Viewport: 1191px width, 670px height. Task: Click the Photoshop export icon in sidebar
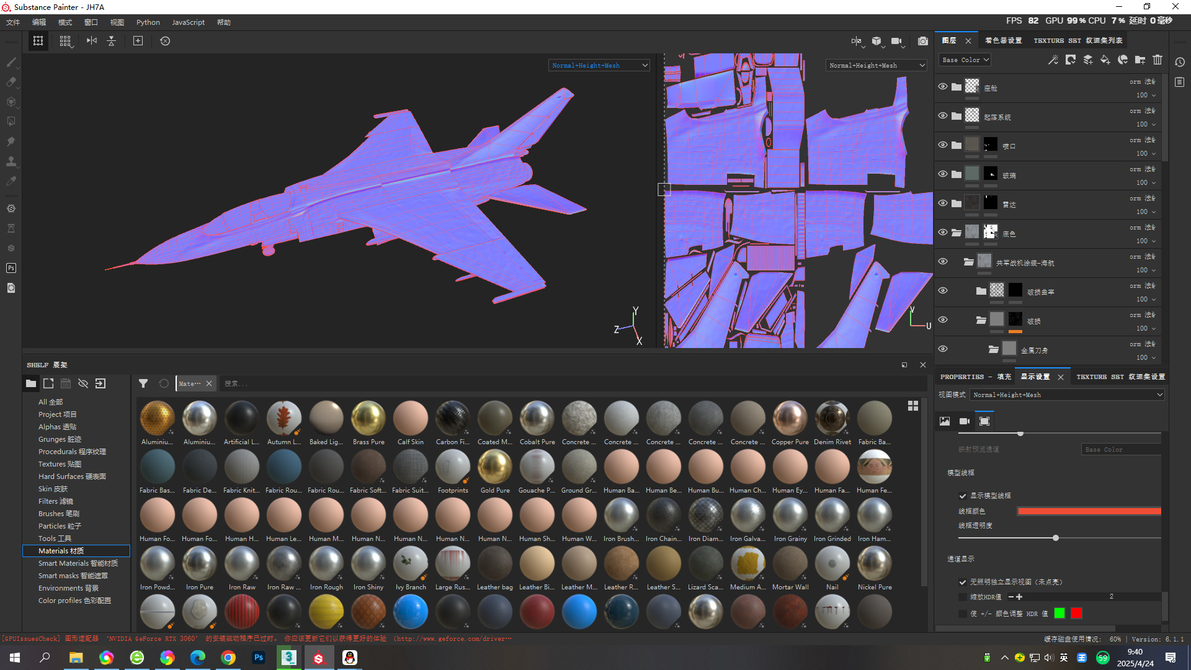(11, 268)
